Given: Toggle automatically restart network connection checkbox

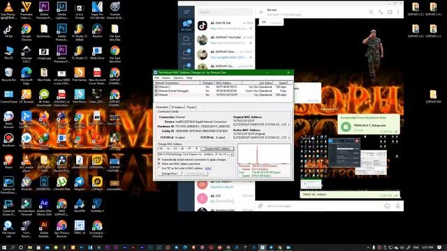Looking at the screenshot, I should tap(159, 160).
